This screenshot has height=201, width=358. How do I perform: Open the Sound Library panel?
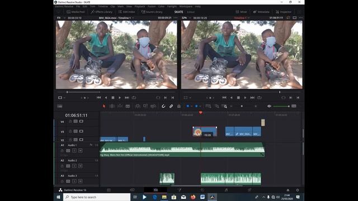152,12
